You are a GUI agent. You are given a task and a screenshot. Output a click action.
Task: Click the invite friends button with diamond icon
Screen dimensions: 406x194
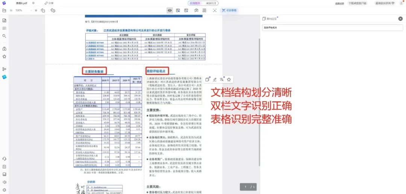(x=385, y=3)
